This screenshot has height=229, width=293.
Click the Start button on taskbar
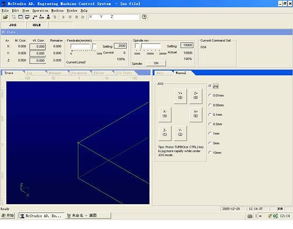click(x=7, y=216)
